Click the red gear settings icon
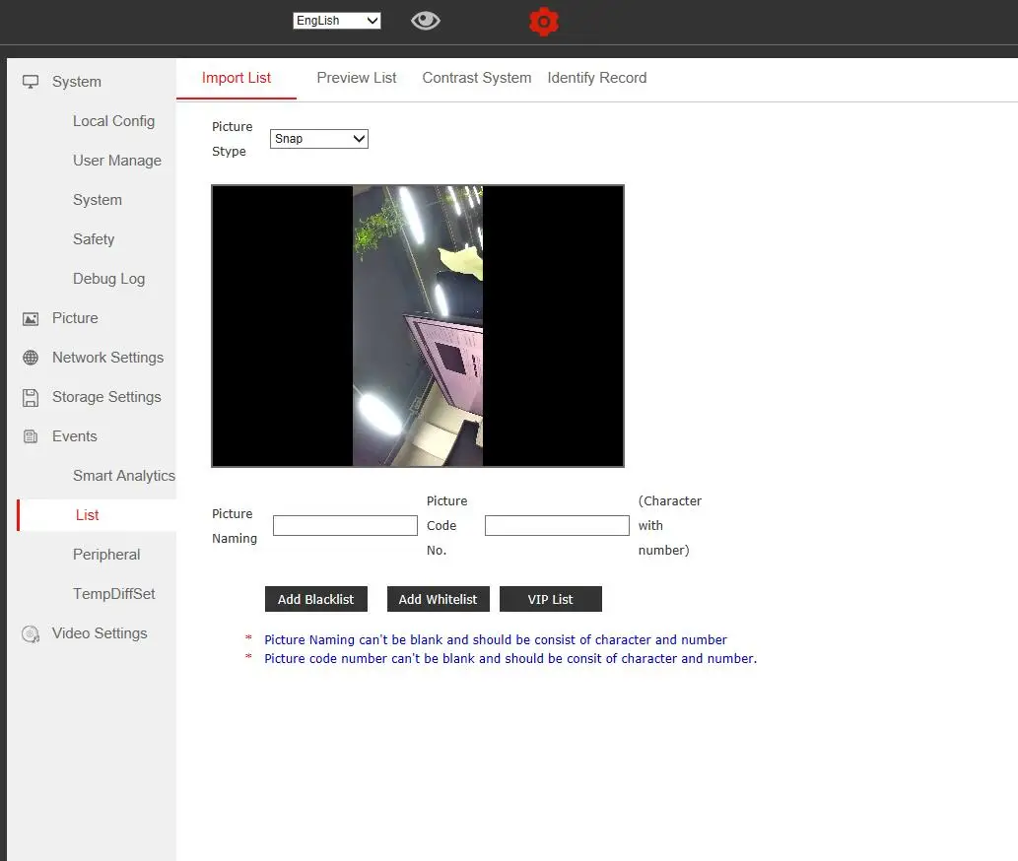Screen dimensions: 1018x861 [x=543, y=22]
